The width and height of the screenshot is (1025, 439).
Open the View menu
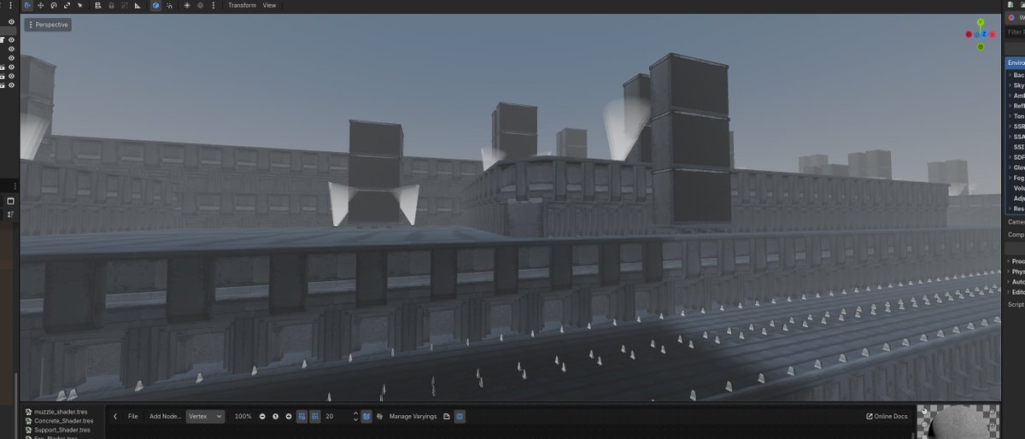[x=269, y=5]
